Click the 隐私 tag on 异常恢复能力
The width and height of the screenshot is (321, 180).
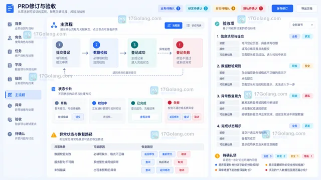(x=307, y=96)
